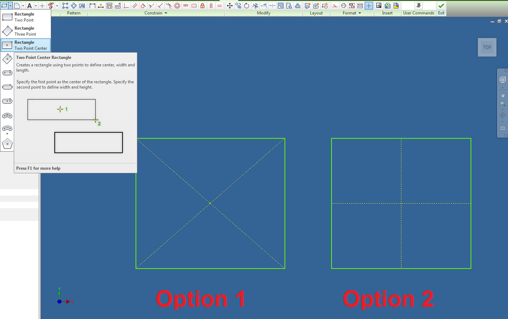The image size is (508, 319).
Task: Select the Trim tool in Modify panel
Action: (x=255, y=5)
